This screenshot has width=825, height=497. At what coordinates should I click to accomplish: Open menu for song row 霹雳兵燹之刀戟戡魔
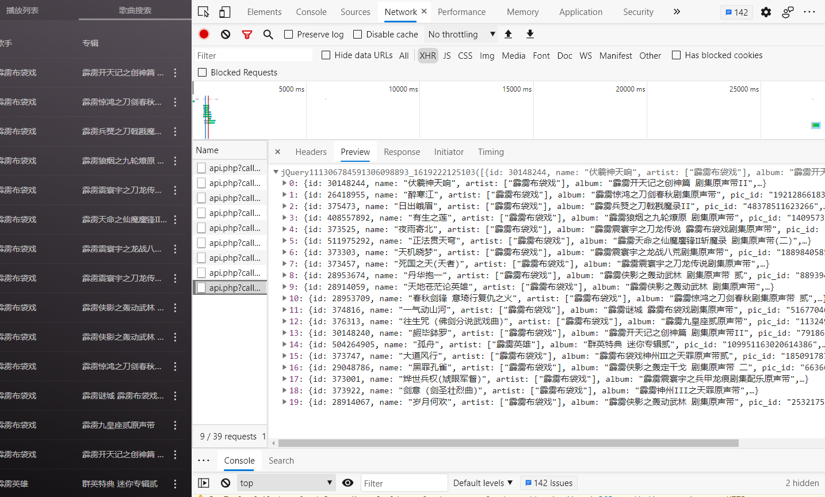tap(175, 131)
